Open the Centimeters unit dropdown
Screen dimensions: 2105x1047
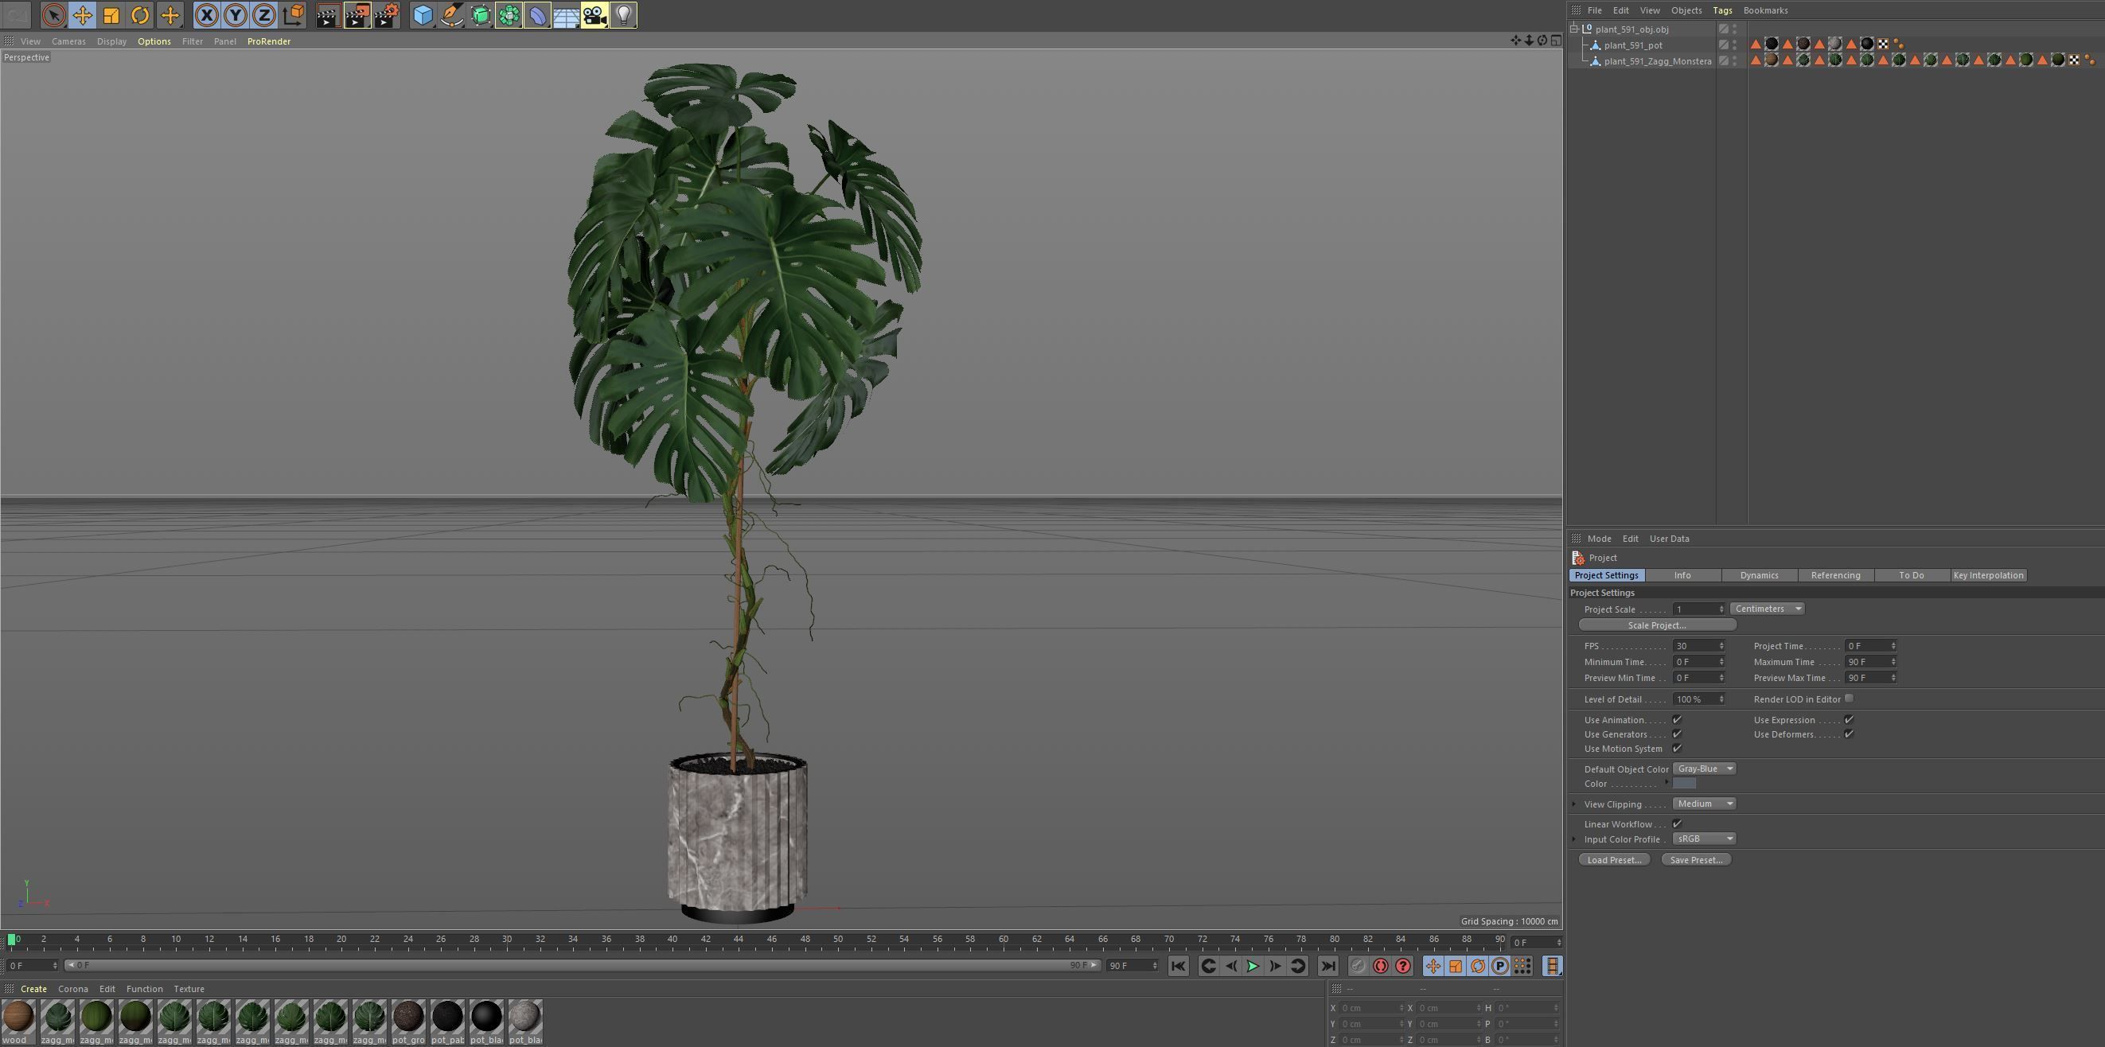[1767, 609]
